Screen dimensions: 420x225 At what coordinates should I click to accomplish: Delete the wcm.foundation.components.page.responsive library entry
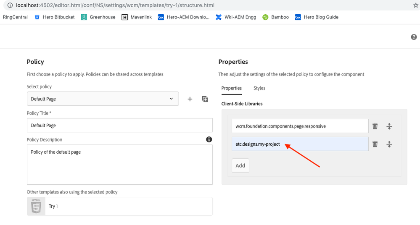click(x=375, y=126)
